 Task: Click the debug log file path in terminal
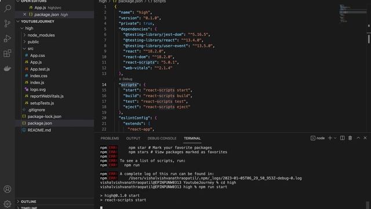tap(215, 178)
